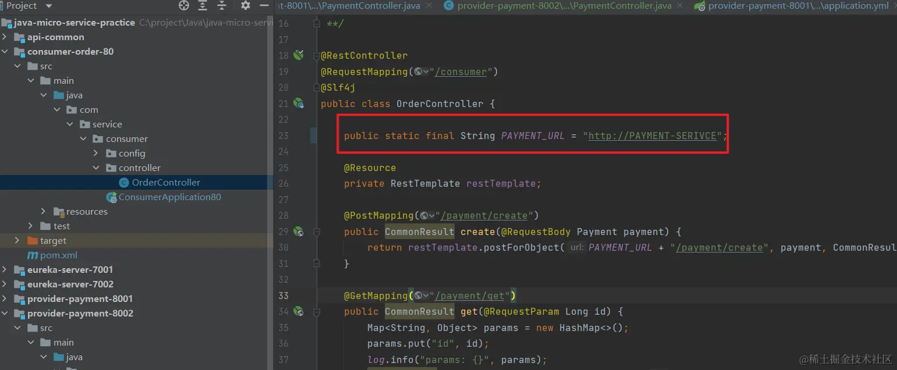
Task: Click the globe icon in @RequestMapping annotation
Action: coord(418,72)
